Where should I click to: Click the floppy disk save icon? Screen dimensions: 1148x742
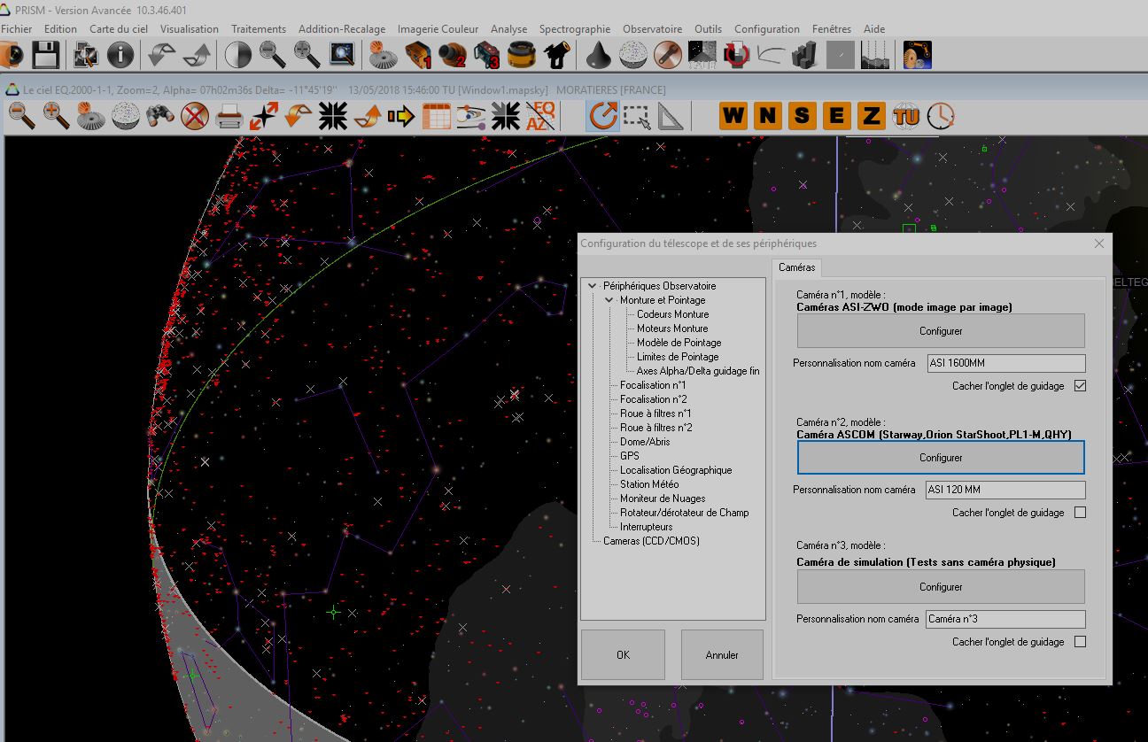coord(46,56)
